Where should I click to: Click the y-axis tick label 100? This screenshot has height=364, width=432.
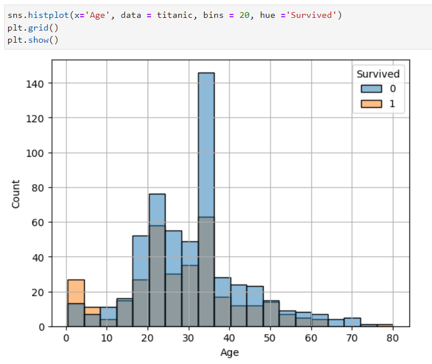click(35, 153)
